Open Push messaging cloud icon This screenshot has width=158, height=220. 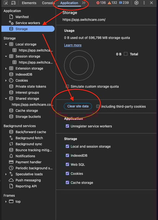click(x=11, y=180)
